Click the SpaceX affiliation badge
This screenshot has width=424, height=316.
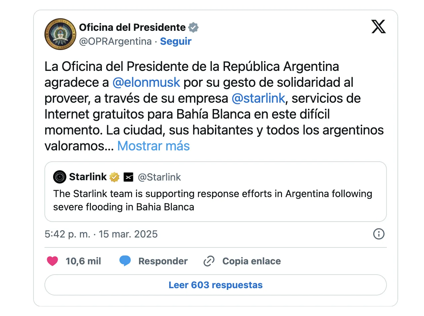(128, 177)
